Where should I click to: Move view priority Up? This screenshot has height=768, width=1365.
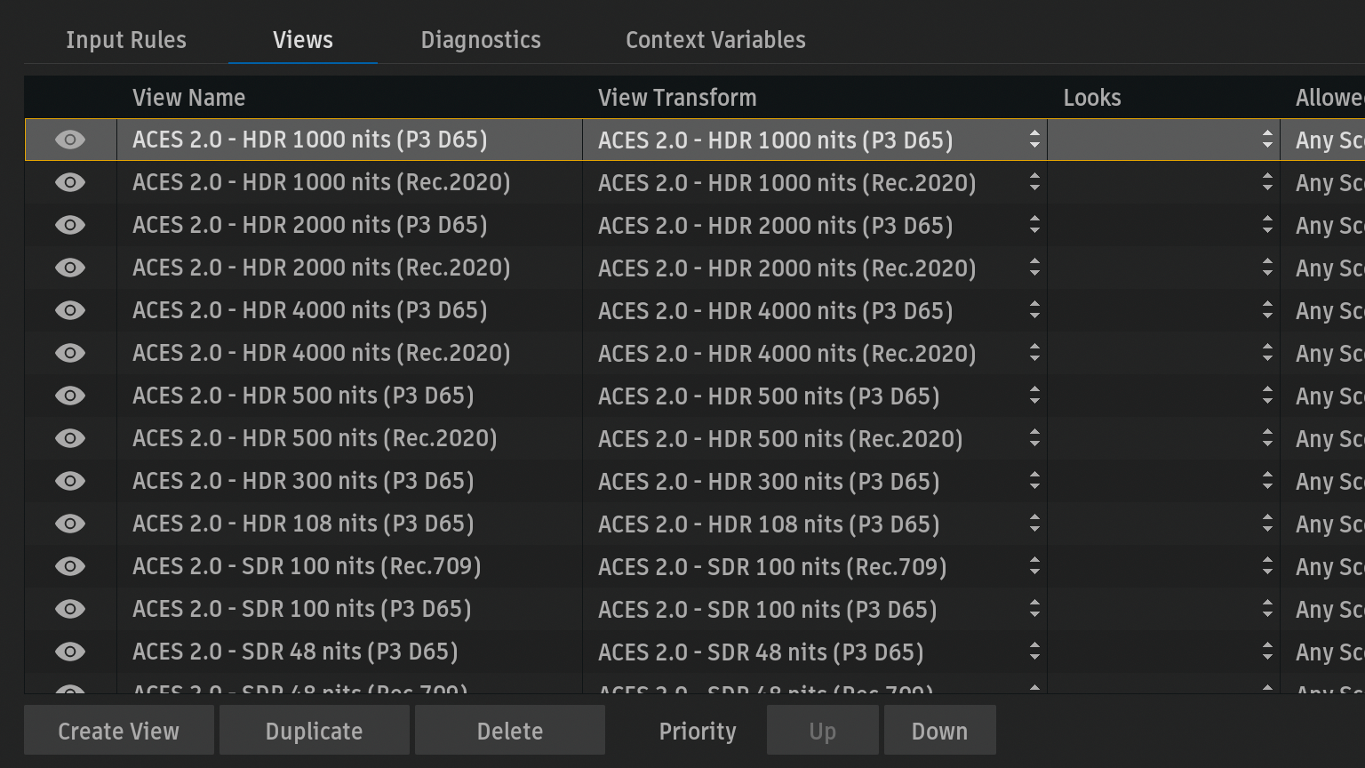[823, 731]
